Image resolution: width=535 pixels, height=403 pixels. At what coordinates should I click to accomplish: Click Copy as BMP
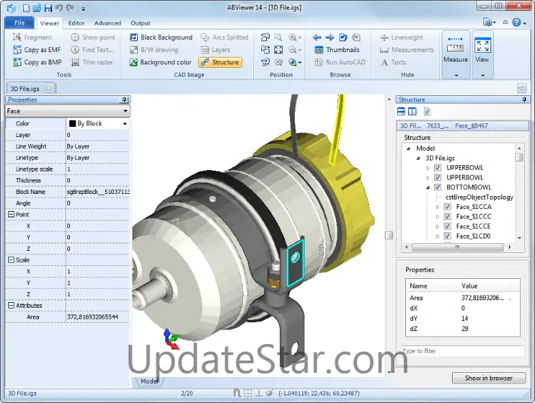tap(38, 62)
